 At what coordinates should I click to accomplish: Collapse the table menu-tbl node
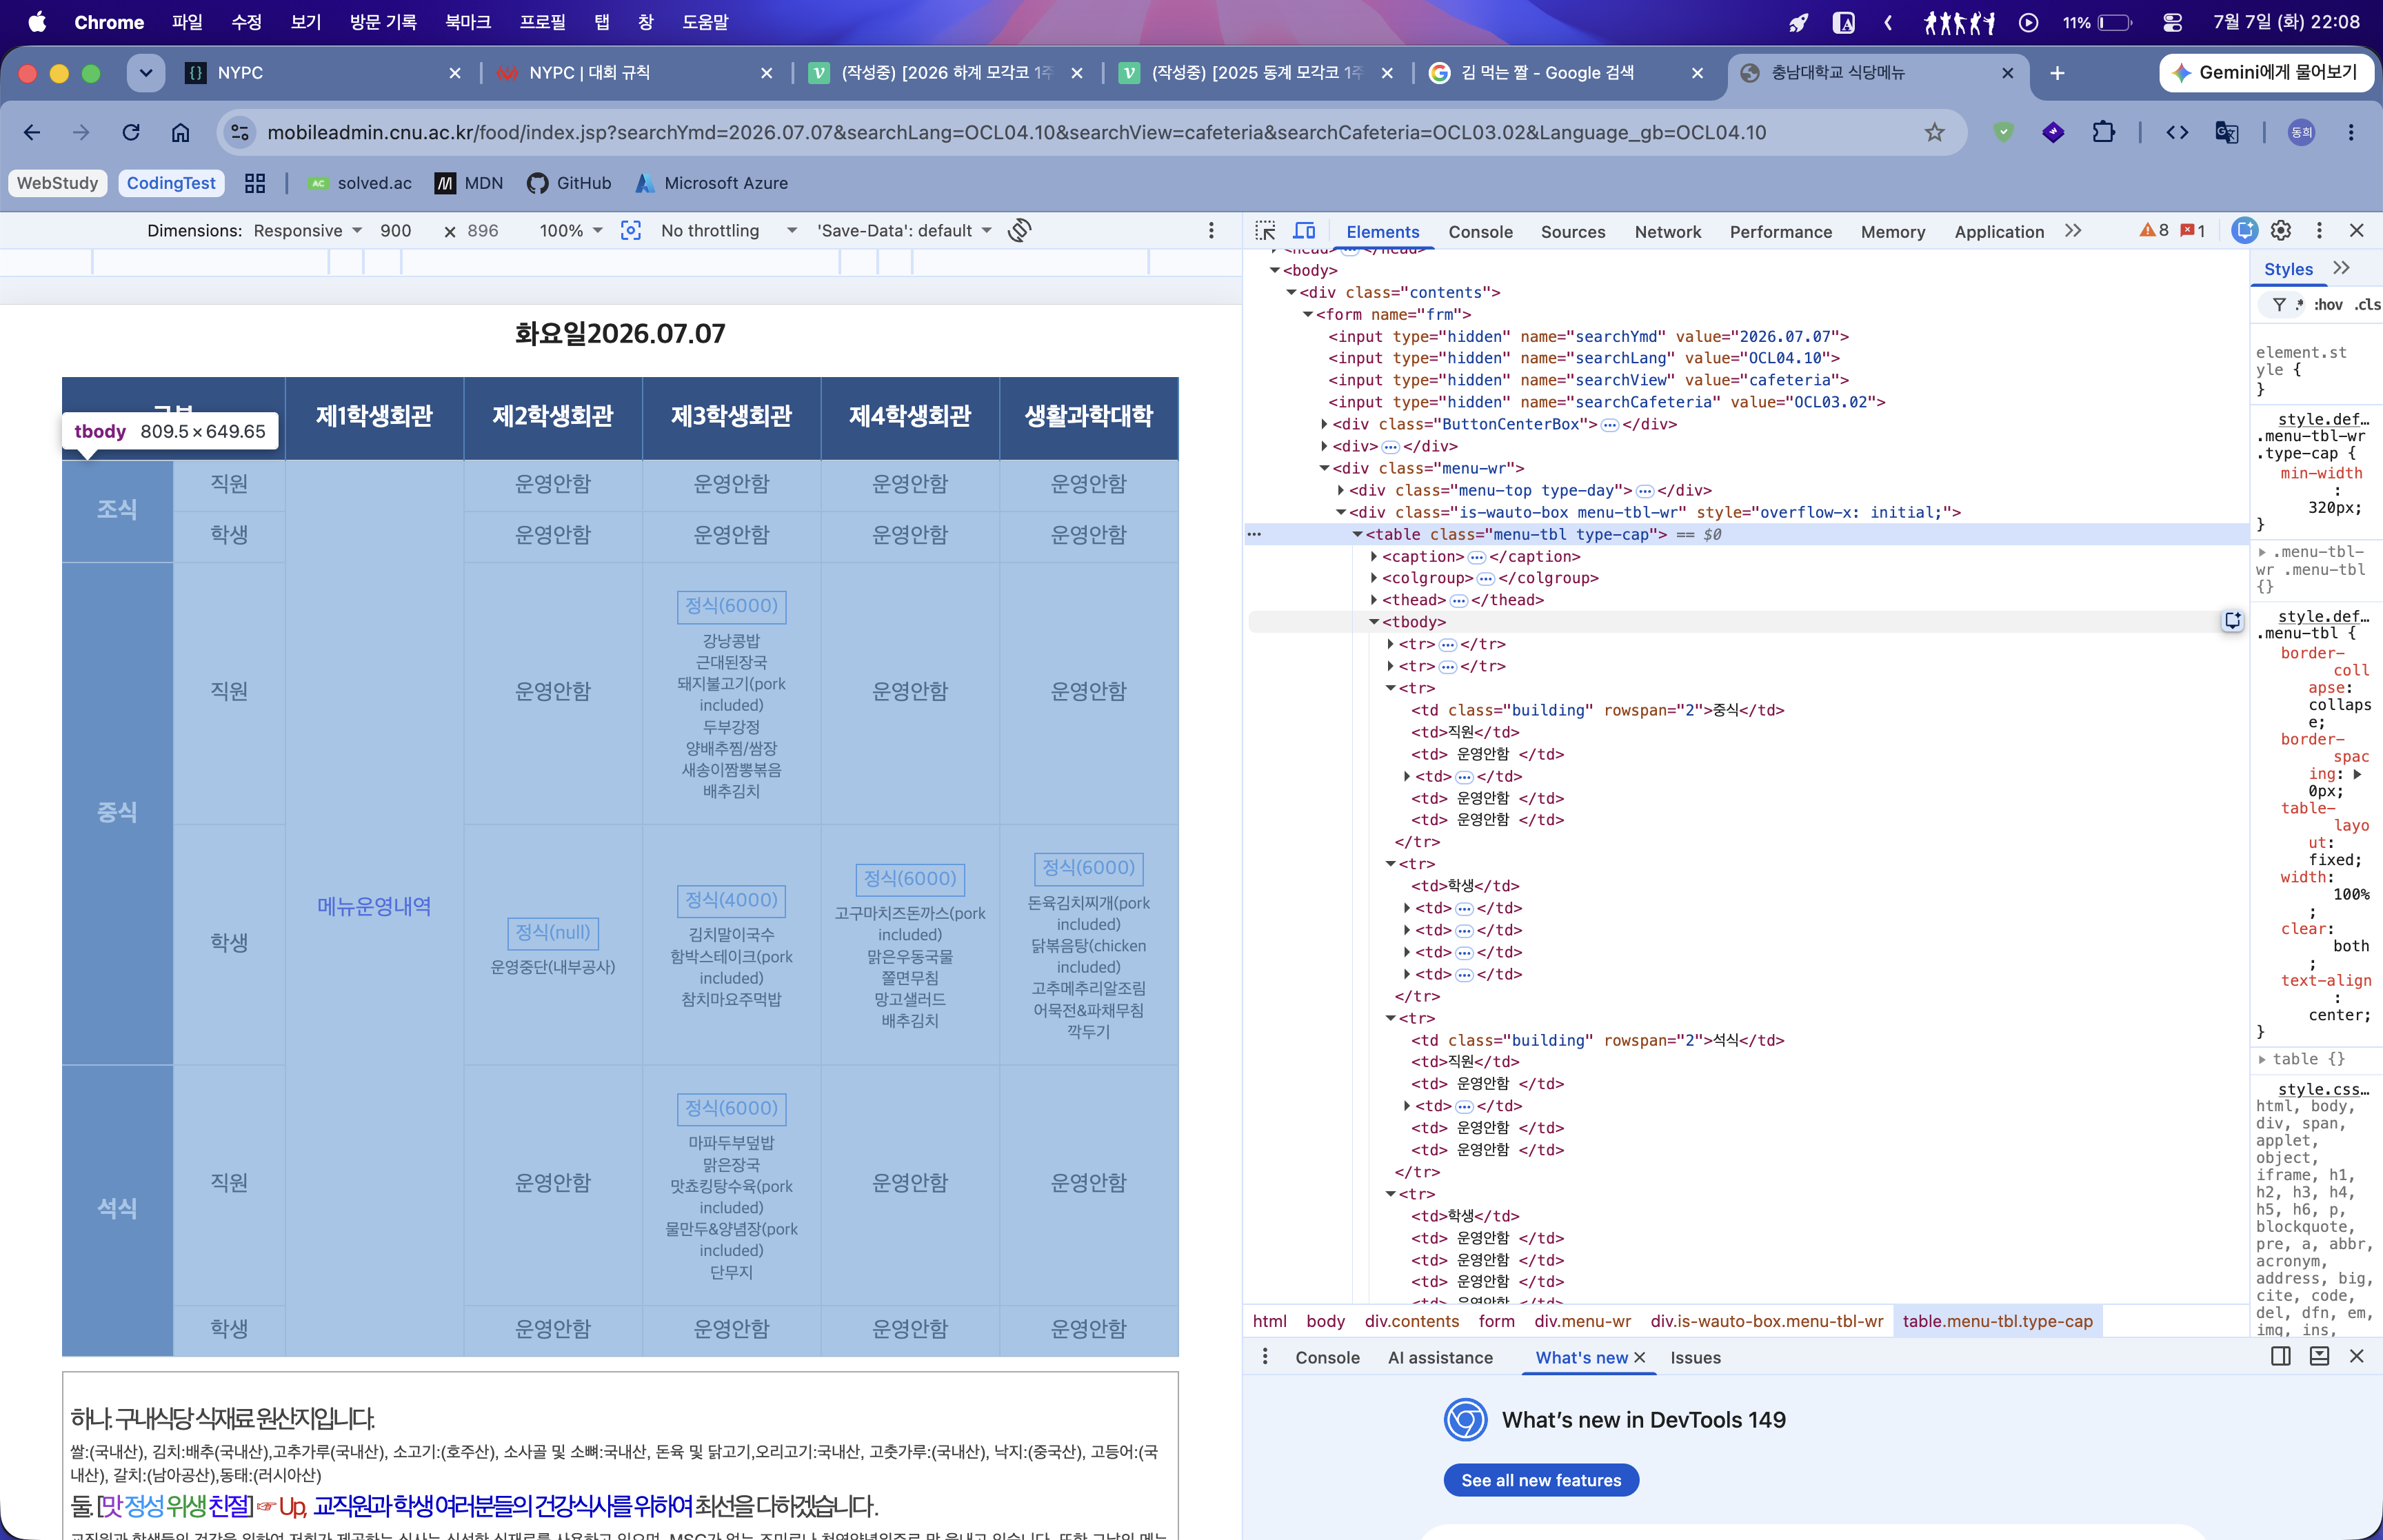(x=1357, y=534)
